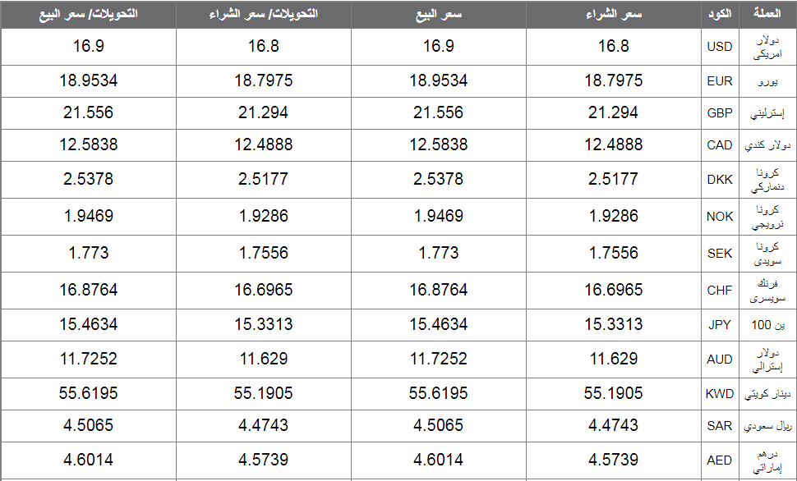Click the USD buy rate 16.8
797x481 pixels.
(x=614, y=46)
